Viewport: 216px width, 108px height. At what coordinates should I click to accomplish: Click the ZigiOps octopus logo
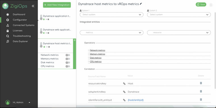(5, 6)
